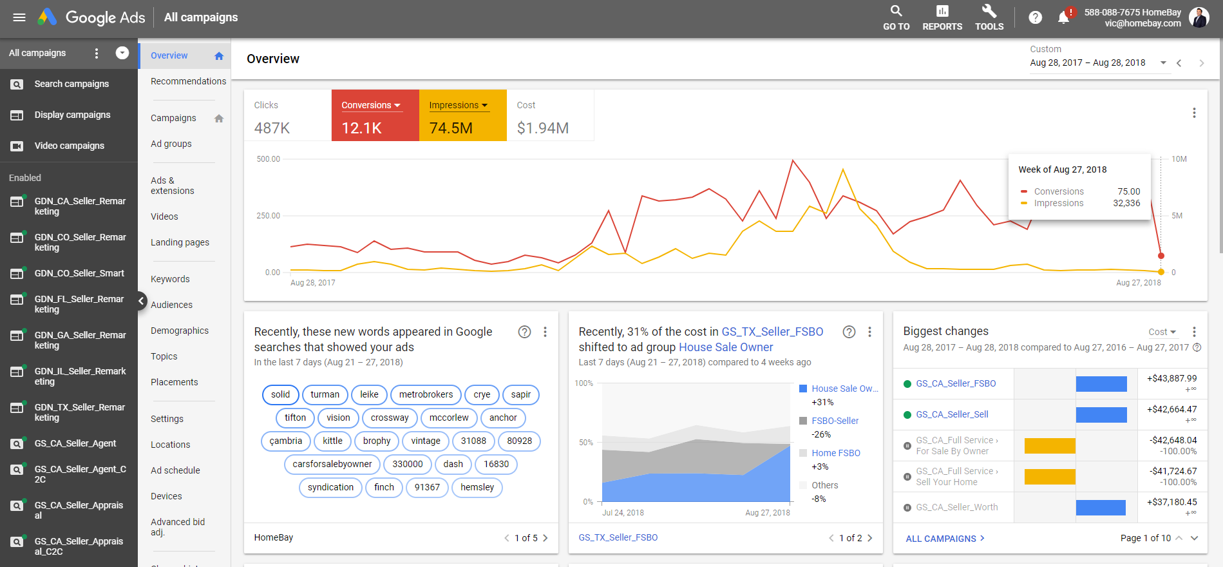1223x567 pixels.
Task: Select Demographics in the page menu
Action: pyautogui.click(x=180, y=331)
